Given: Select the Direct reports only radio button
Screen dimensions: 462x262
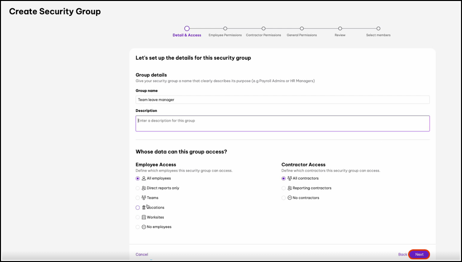Looking at the screenshot, I should pyautogui.click(x=138, y=188).
